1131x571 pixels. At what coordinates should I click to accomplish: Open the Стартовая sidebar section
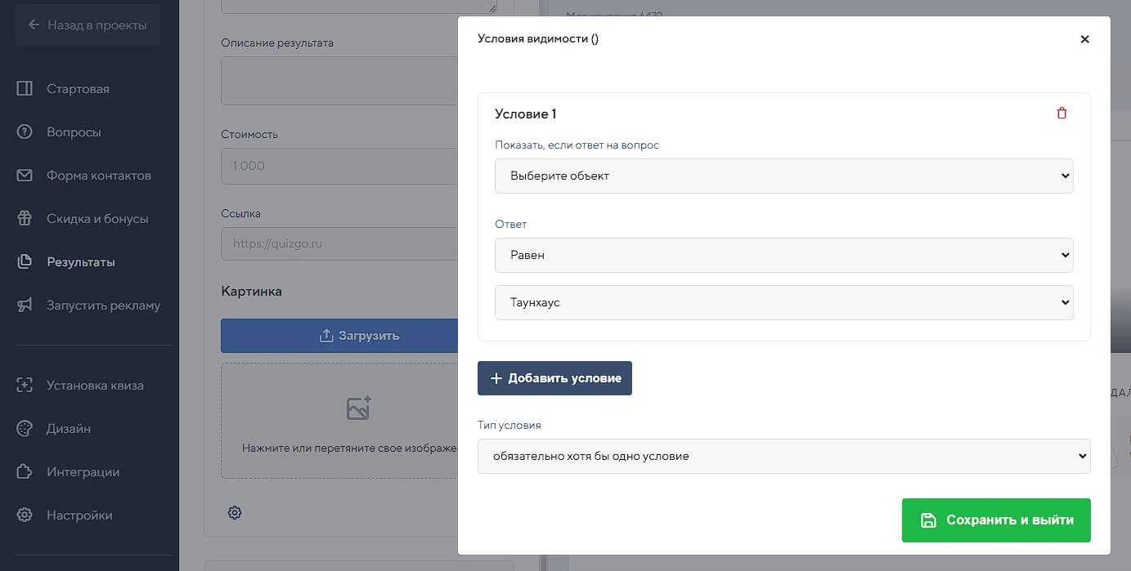pyautogui.click(x=78, y=88)
